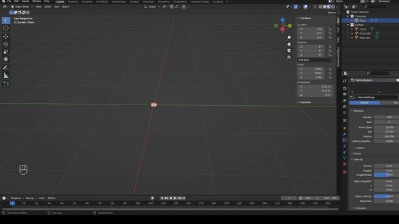Click the green Y axis on navigation gizmo
399x224 pixels.
[x=290, y=26]
